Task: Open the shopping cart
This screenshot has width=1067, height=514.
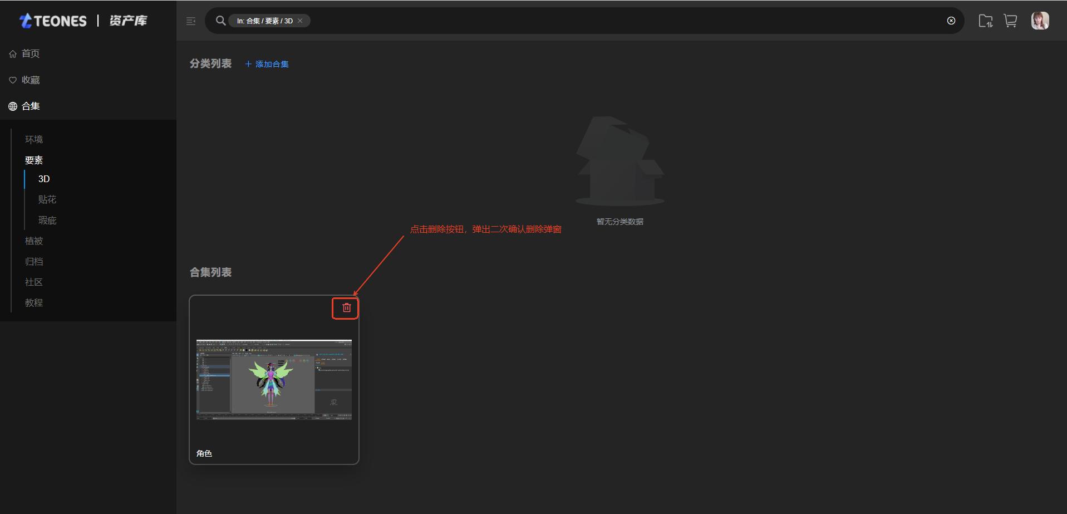Action: (1010, 21)
